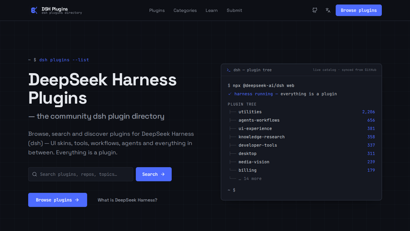Select knowledge-research in the plugin tree
This screenshot has height=231, width=410.
[x=261, y=137]
